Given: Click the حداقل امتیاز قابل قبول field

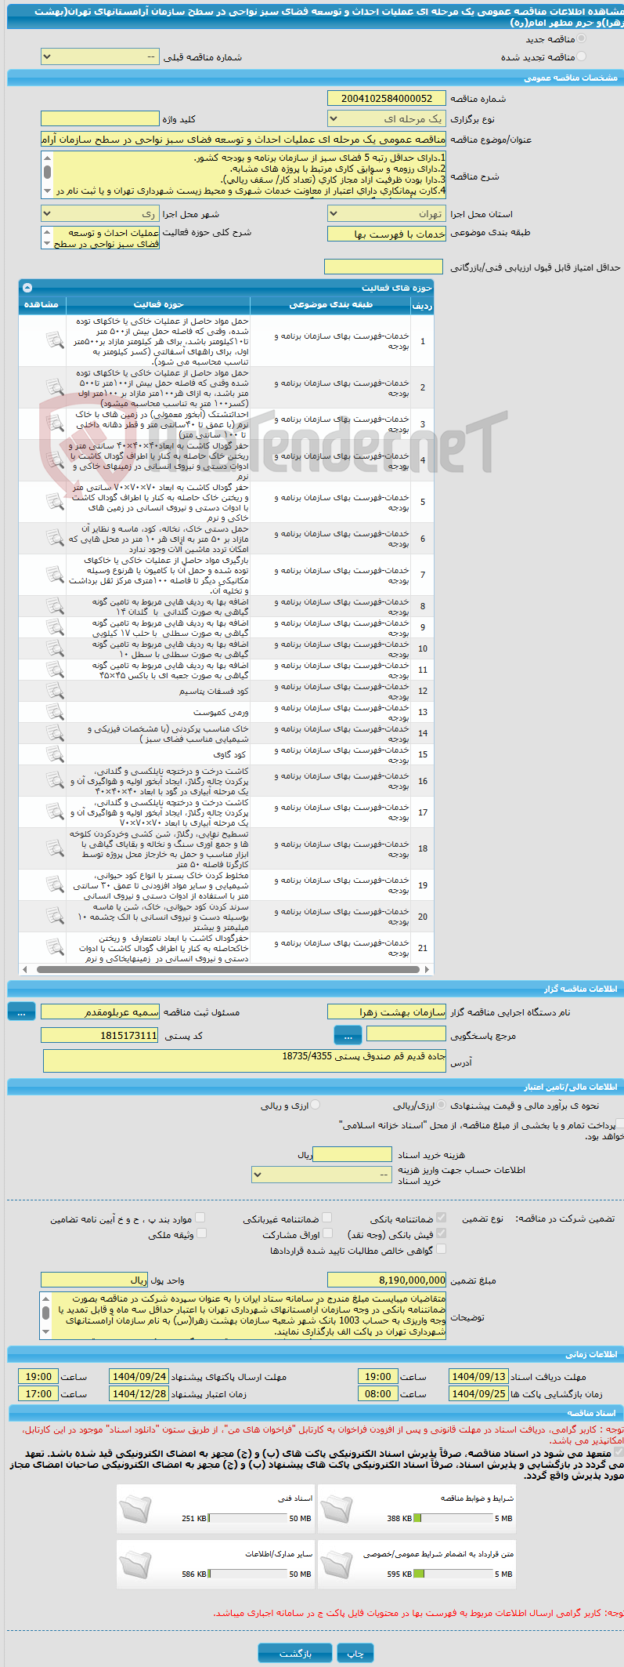Looking at the screenshot, I should [x=384, y=267].
